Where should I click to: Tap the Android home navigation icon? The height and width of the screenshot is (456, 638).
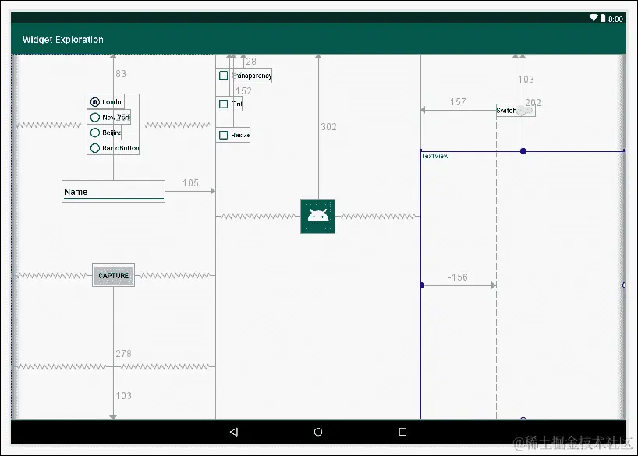[318, 432]
